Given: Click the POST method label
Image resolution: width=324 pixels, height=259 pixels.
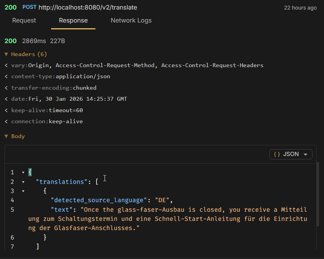Looking at the screenshot, I should click(29, 8).
